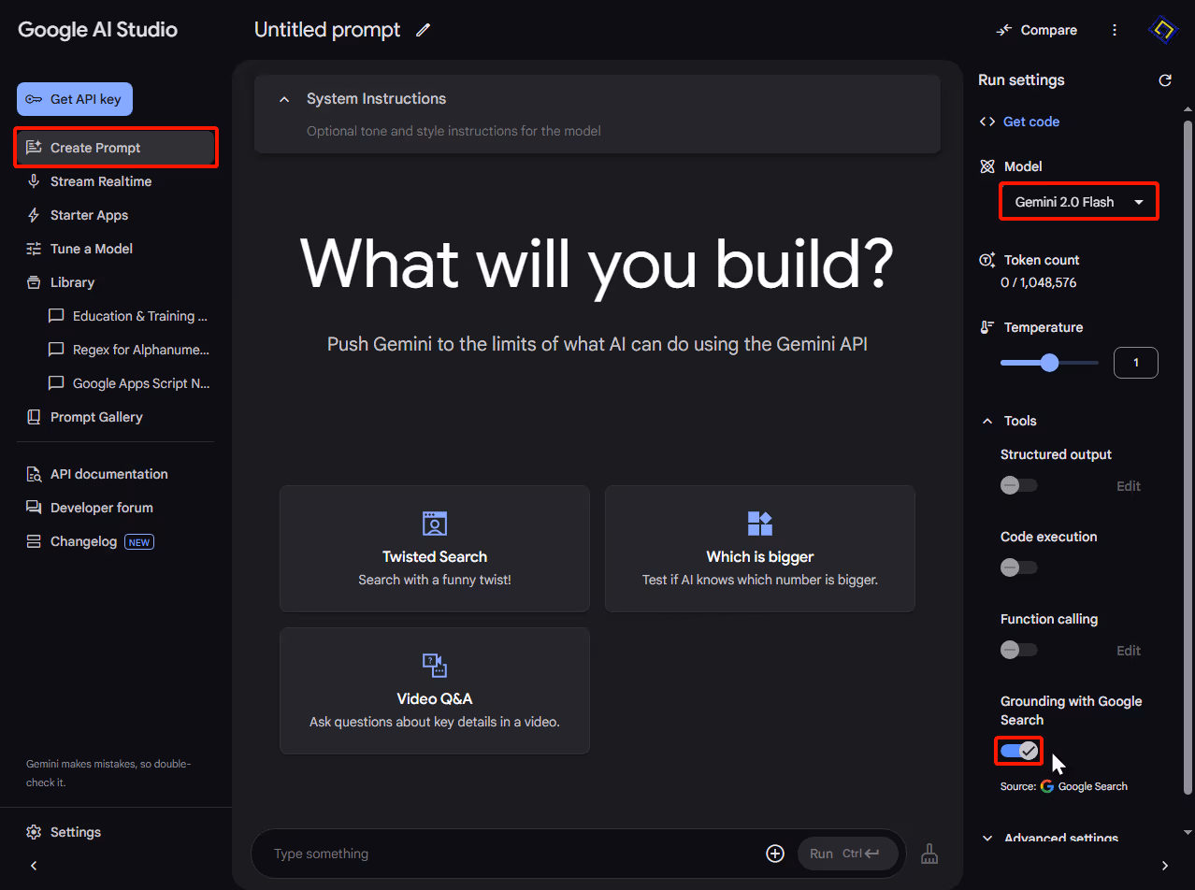1195x890 pixels.
Task: Click the Untitled prompt title
Action: coord(327,30)
